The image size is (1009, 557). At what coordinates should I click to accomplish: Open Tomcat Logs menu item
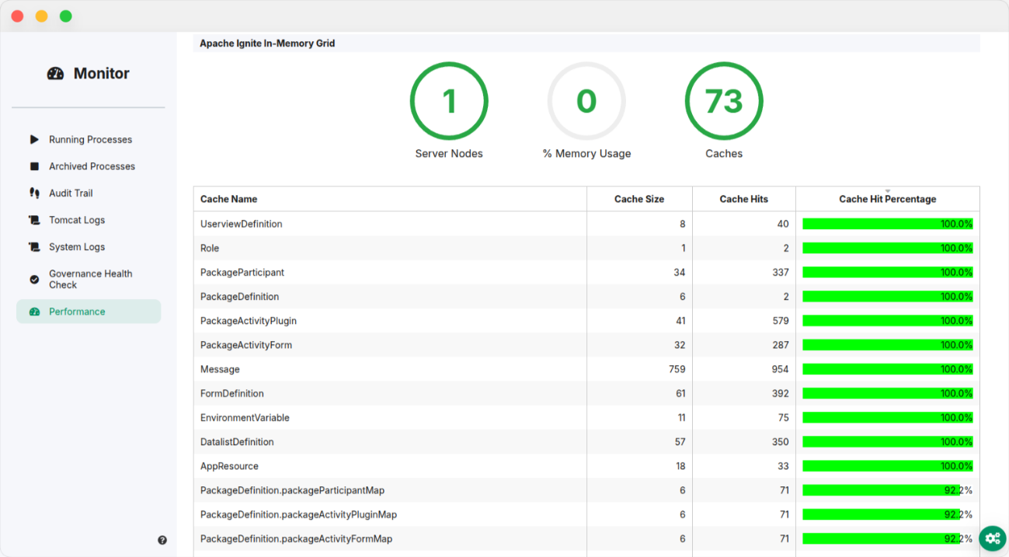click(x=77, y=221)
